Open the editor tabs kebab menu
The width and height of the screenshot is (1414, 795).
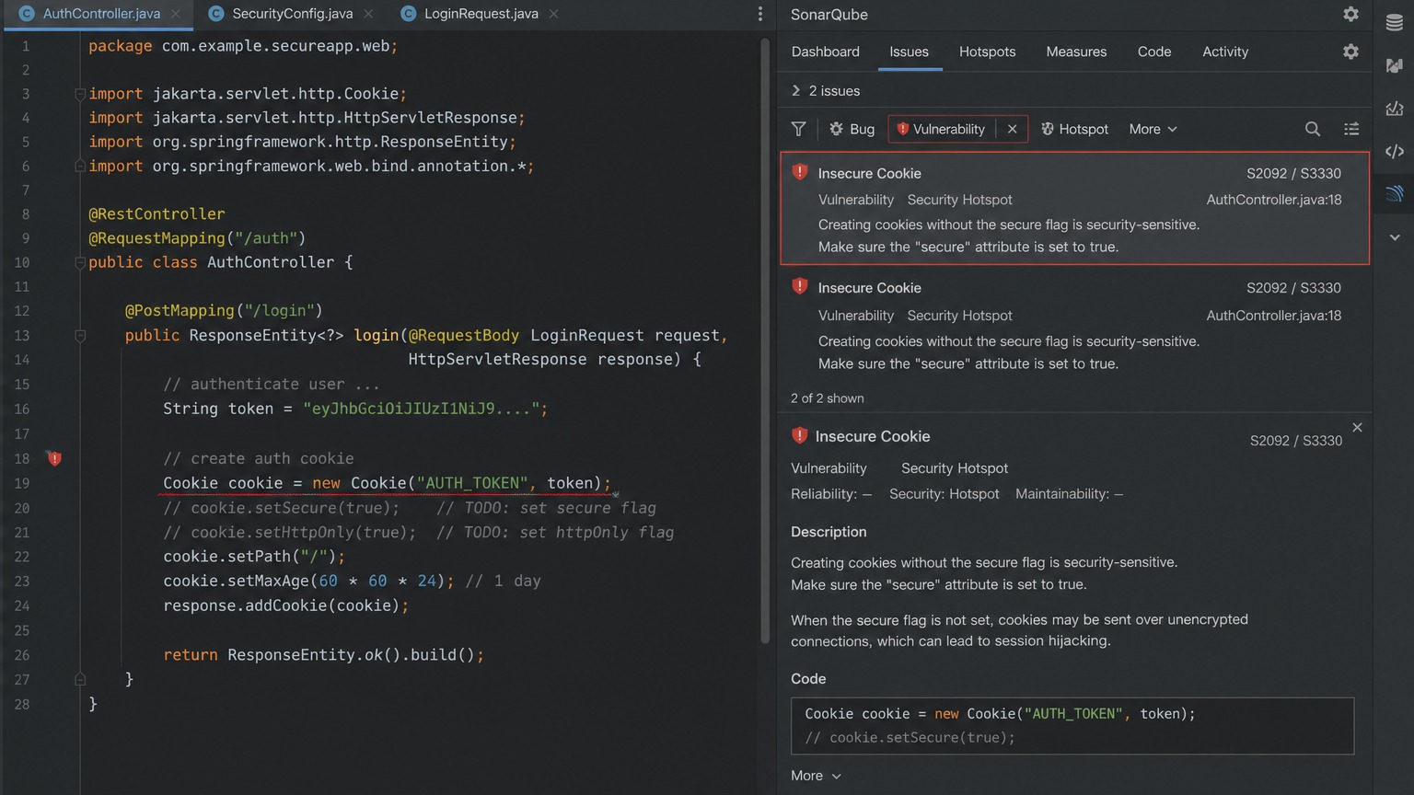[x=759, y=14]
